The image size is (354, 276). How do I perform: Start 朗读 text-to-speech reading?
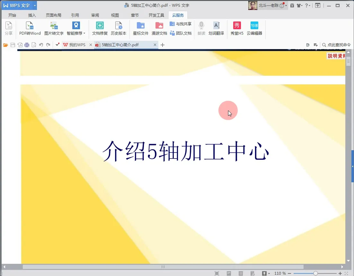(x=201, y=29)
